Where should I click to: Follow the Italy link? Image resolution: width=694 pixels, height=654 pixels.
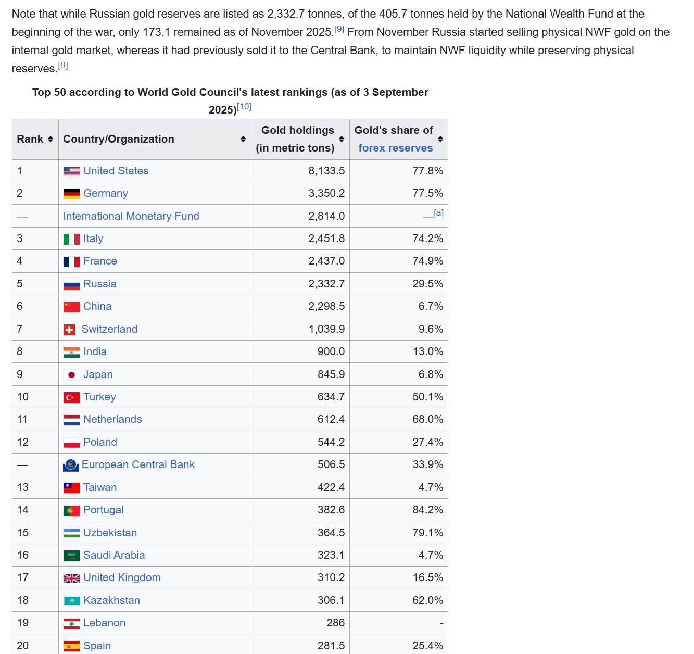tap(93, 238)
